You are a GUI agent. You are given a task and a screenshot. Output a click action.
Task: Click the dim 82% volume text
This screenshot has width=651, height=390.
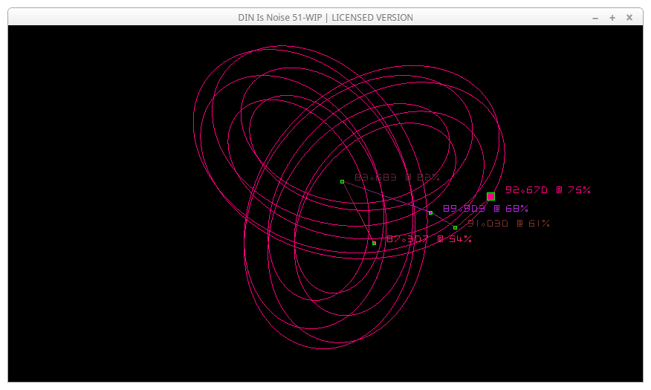tap(429, 178)
